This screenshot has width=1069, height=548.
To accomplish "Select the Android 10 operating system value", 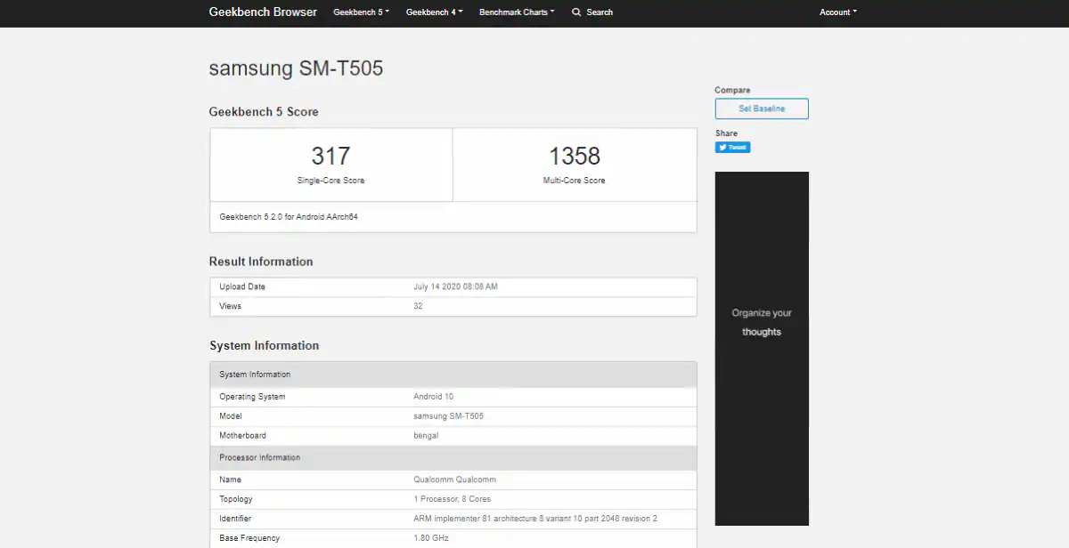I will [x=434, y=396].
